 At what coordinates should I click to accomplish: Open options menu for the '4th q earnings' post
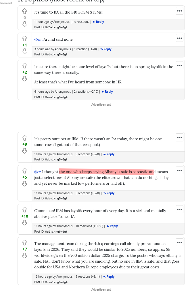coord(179,242)
